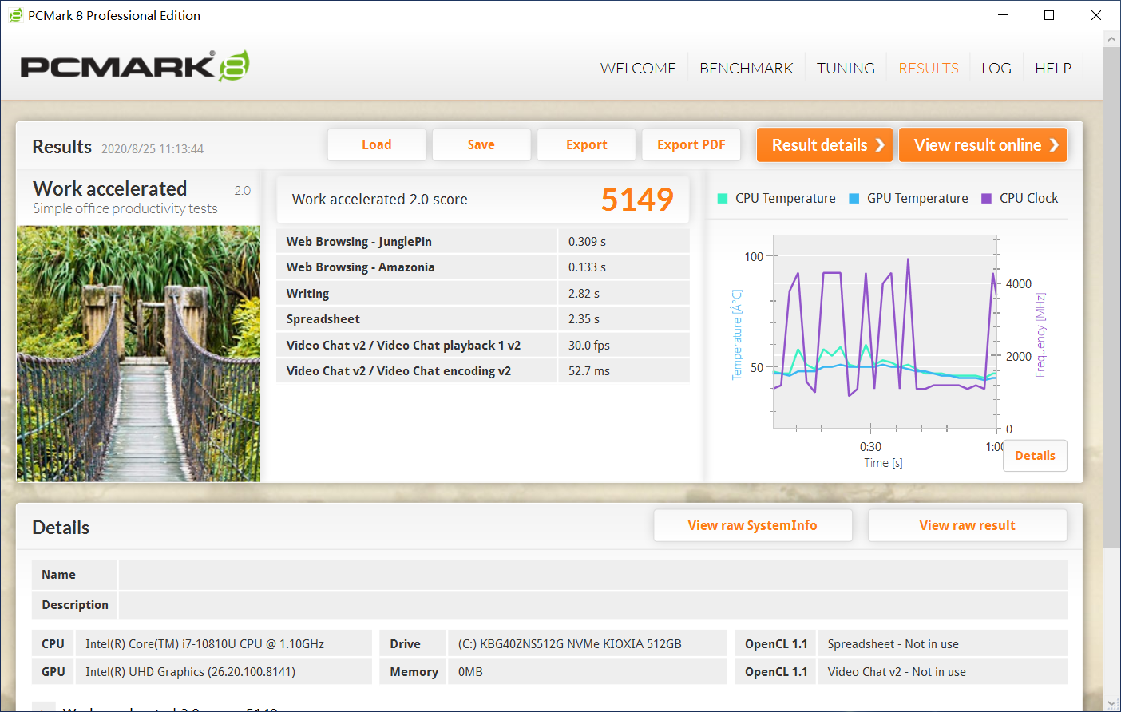Click the 2.35 s result value

click(x=584, y=319)
